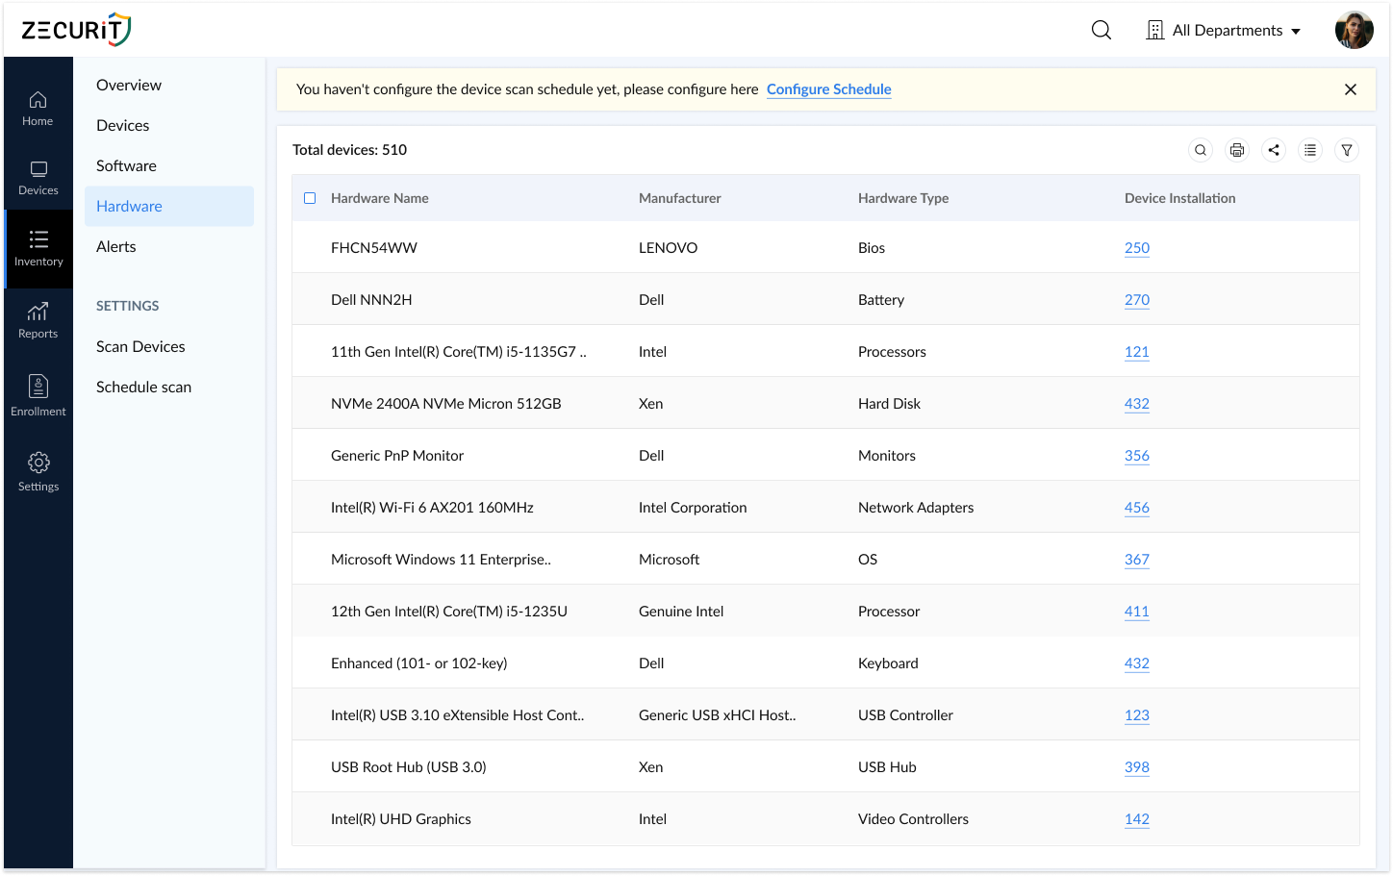This screenshot has height=876, width=1393.
Task: Go to Overview in inventory menu
Action: [x=129, y=85]
